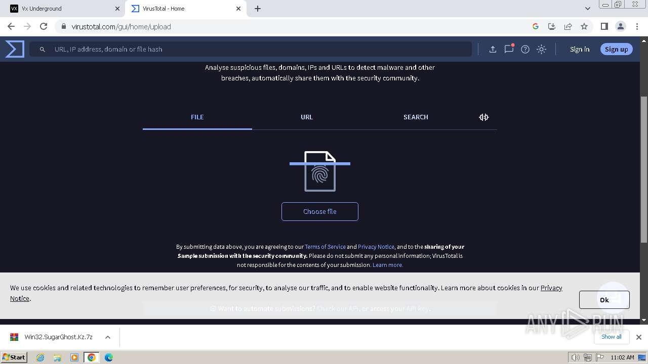Reload the page
The width and height of the screenshot is (648, 364).
[44, 26]
